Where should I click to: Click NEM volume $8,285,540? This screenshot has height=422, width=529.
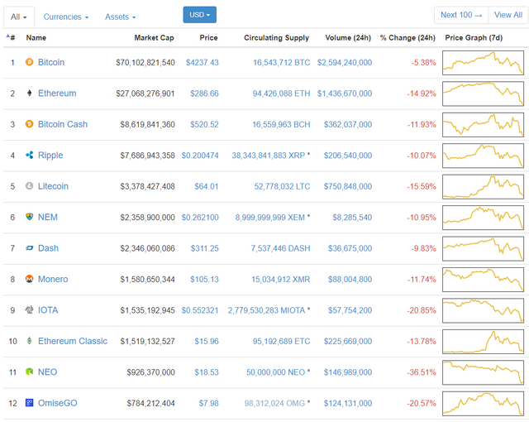(352, 218)
